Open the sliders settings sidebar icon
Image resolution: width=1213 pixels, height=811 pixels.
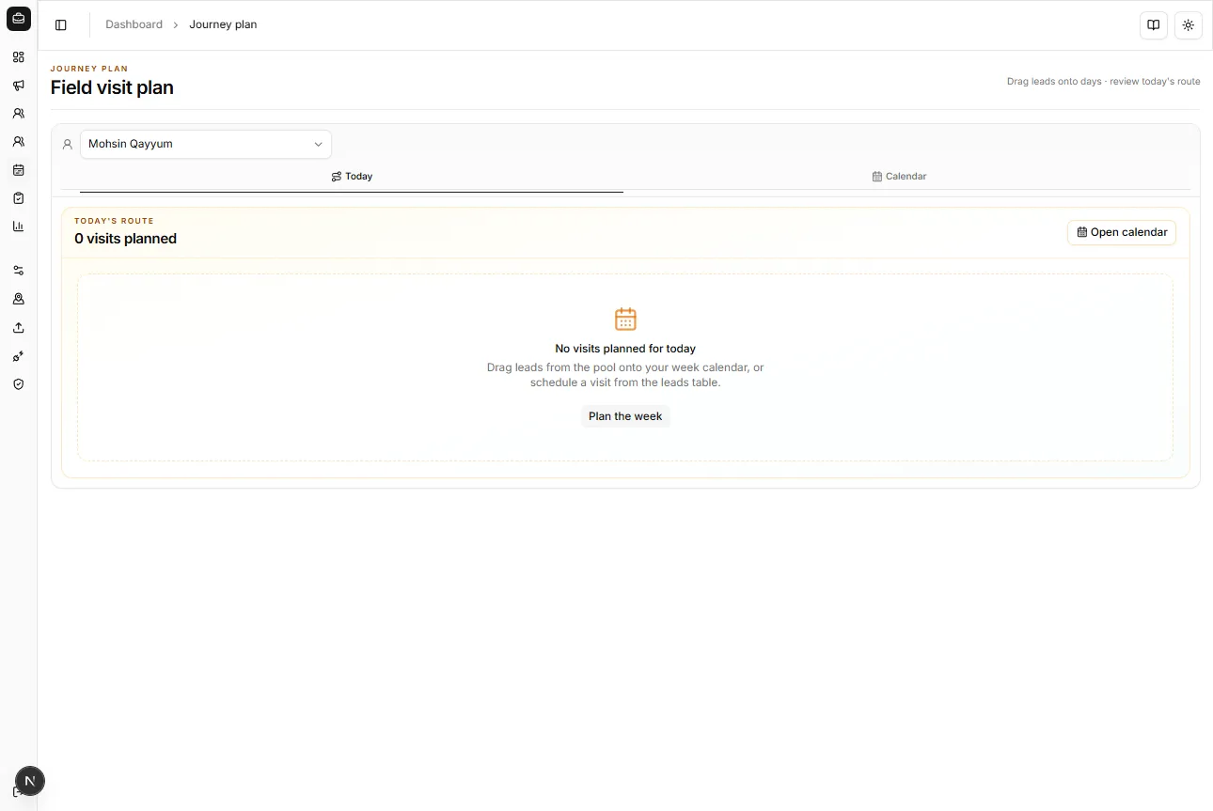[x=18, y=271]
